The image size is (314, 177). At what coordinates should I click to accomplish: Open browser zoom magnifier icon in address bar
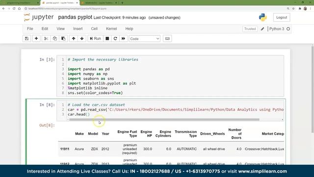(x=288, y=9)
